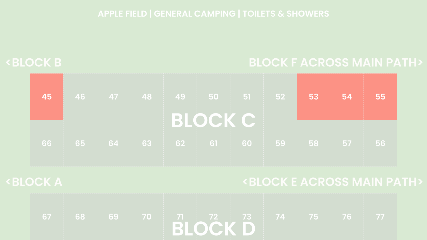Click the booked pitch 53
427x240 pixels.
coord(313,97)
